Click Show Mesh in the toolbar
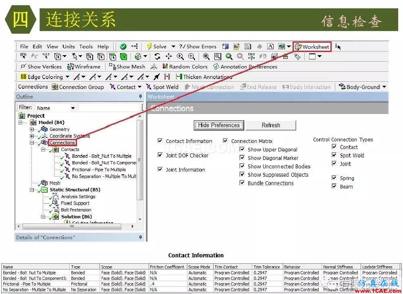Viewport: 403px width, 294px height. pos(127,66)
